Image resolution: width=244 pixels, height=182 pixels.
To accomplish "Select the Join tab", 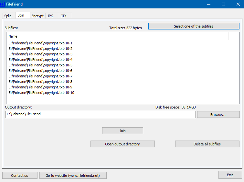I will click(x=23, y=15).
